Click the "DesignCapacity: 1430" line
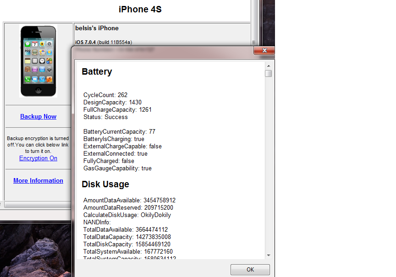The image size is (396, 277). (112, 102)
